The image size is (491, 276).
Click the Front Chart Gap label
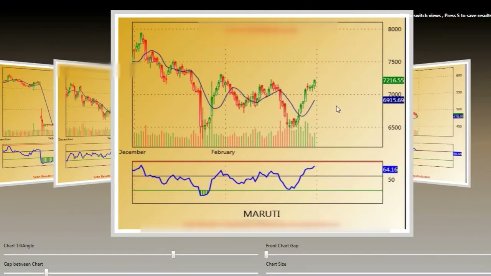[x=282, y=246]
